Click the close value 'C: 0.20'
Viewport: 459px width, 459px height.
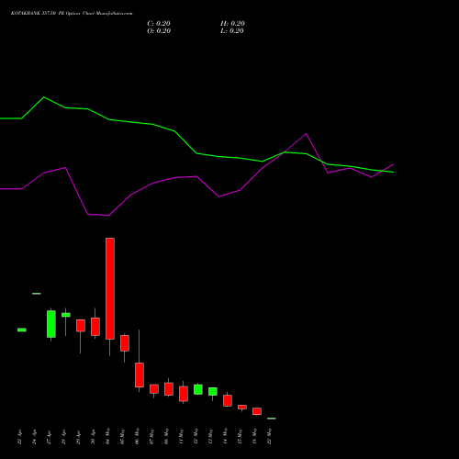tap(159, 24)
